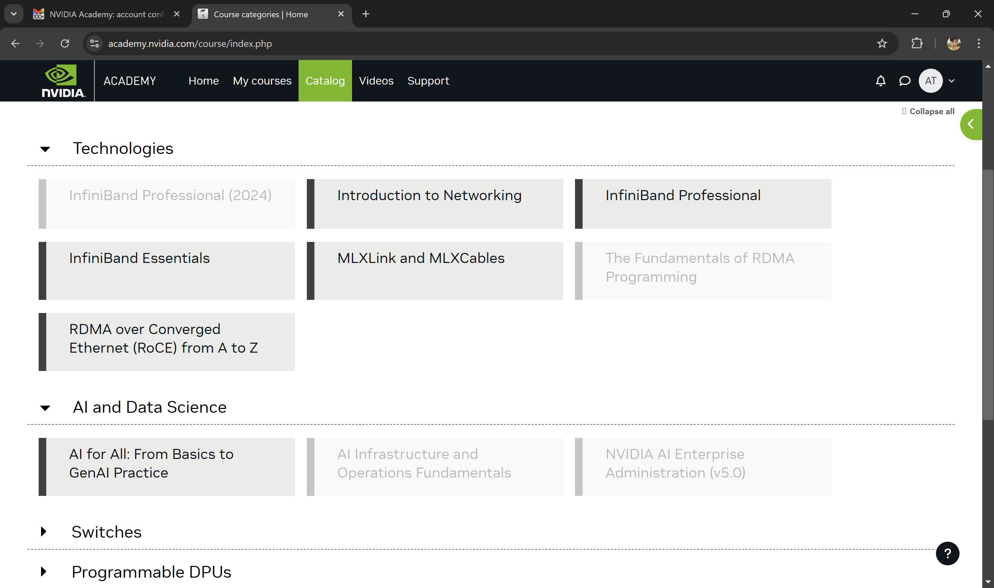Open the notifications bell icon
Image resolution: width=994 pixels, height=588 pixels.
point(880,81)
